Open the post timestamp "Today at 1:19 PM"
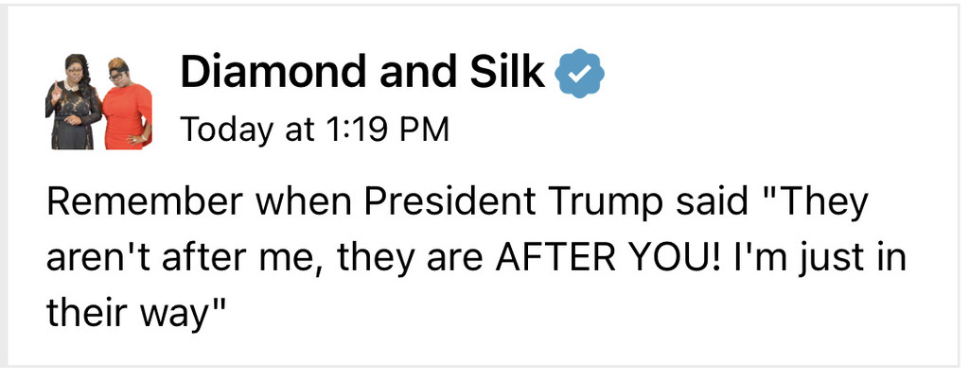The width and height of the screenshot is (969, 381). pyautogui.click(x=313, y=130)
